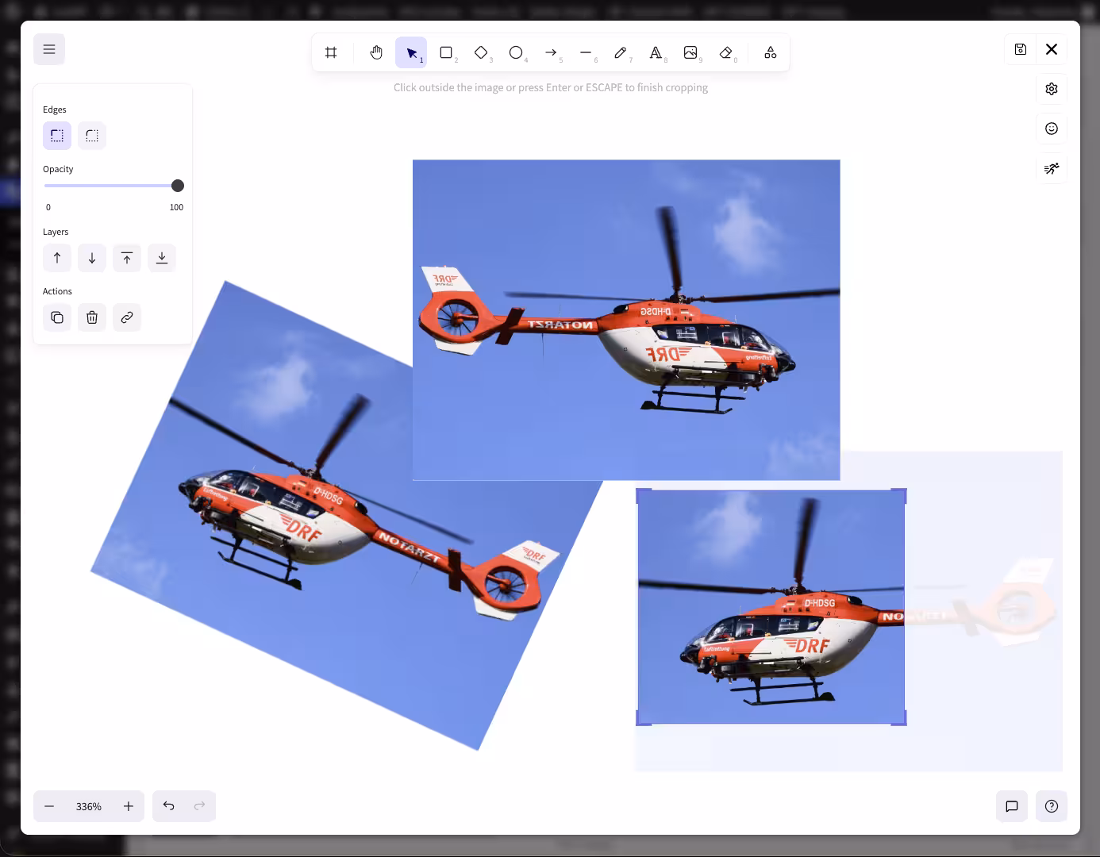Bring selected image to front

tap(127, 258)
